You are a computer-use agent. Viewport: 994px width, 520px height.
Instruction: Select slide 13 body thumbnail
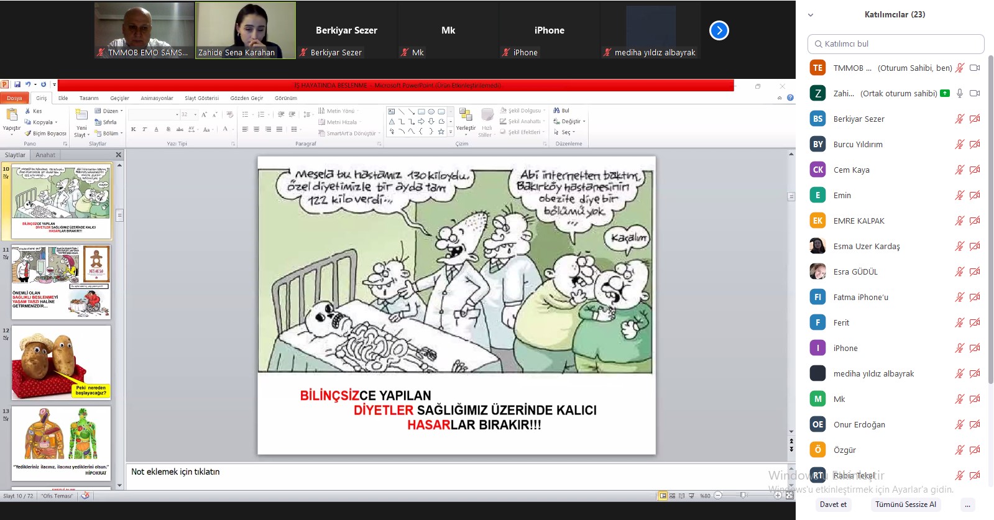61,443
